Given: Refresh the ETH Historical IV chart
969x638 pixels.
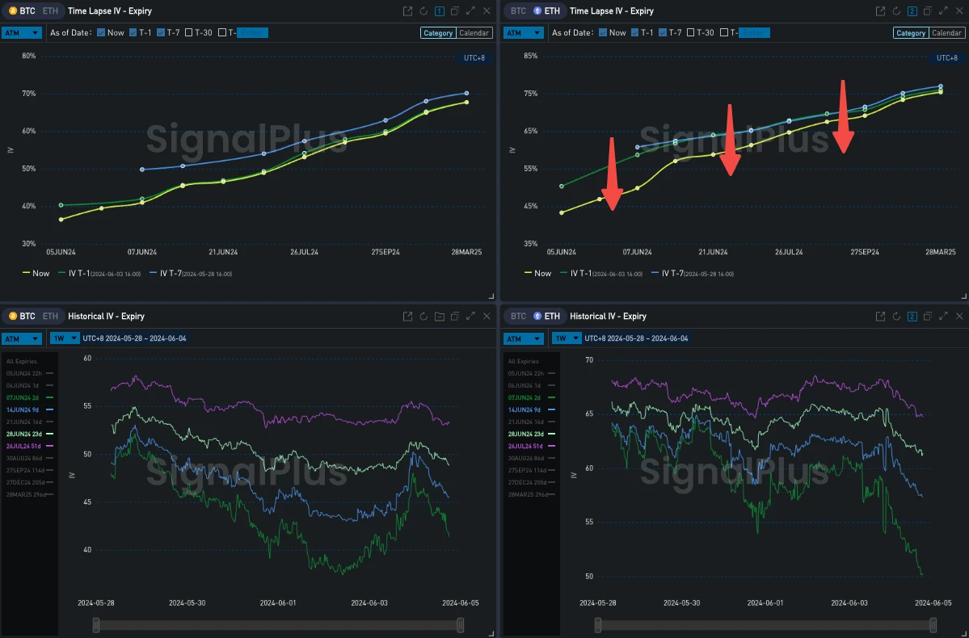Looking at the screenshot, I should [x=895, y=316].
